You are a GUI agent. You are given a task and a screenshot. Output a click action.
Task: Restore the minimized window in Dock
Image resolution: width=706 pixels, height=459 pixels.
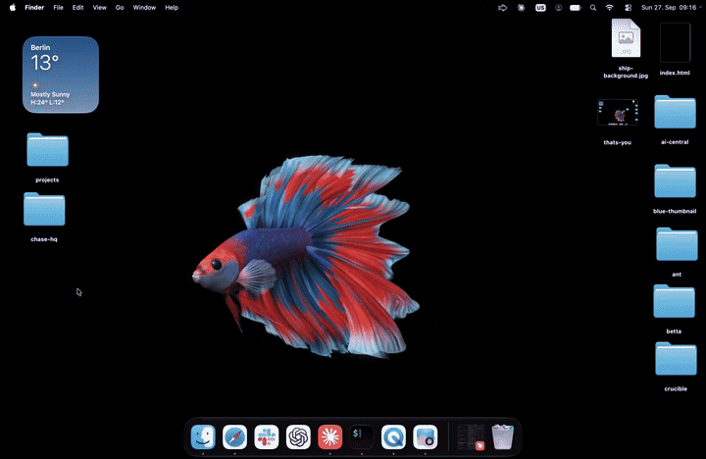pyautogui.click(x=471, y=436)
